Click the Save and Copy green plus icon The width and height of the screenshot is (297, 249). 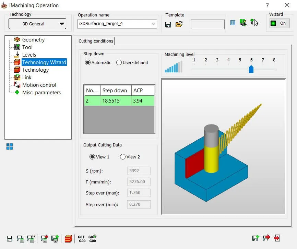(256, 238)
